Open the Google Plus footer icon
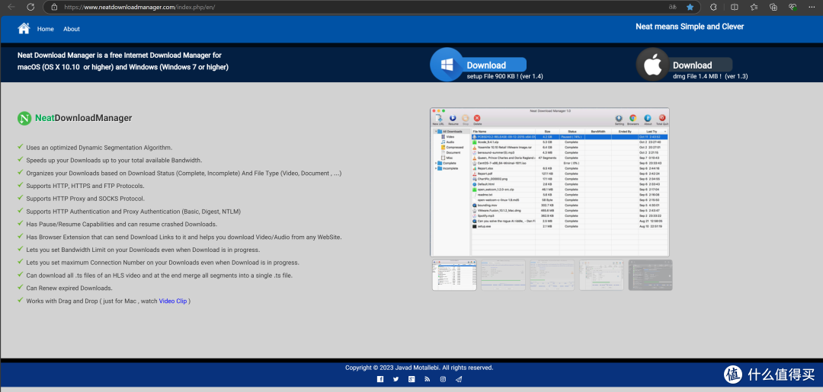 pos(411,379)
